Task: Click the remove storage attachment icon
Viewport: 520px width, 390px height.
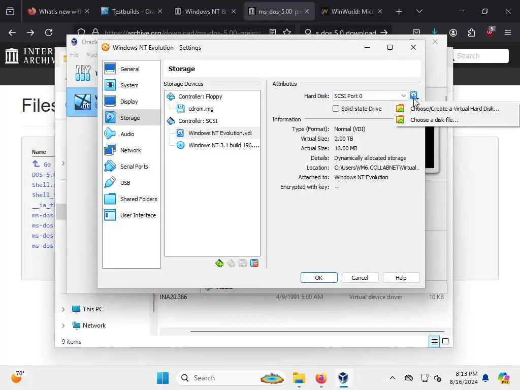Action: tap(254, 264)
